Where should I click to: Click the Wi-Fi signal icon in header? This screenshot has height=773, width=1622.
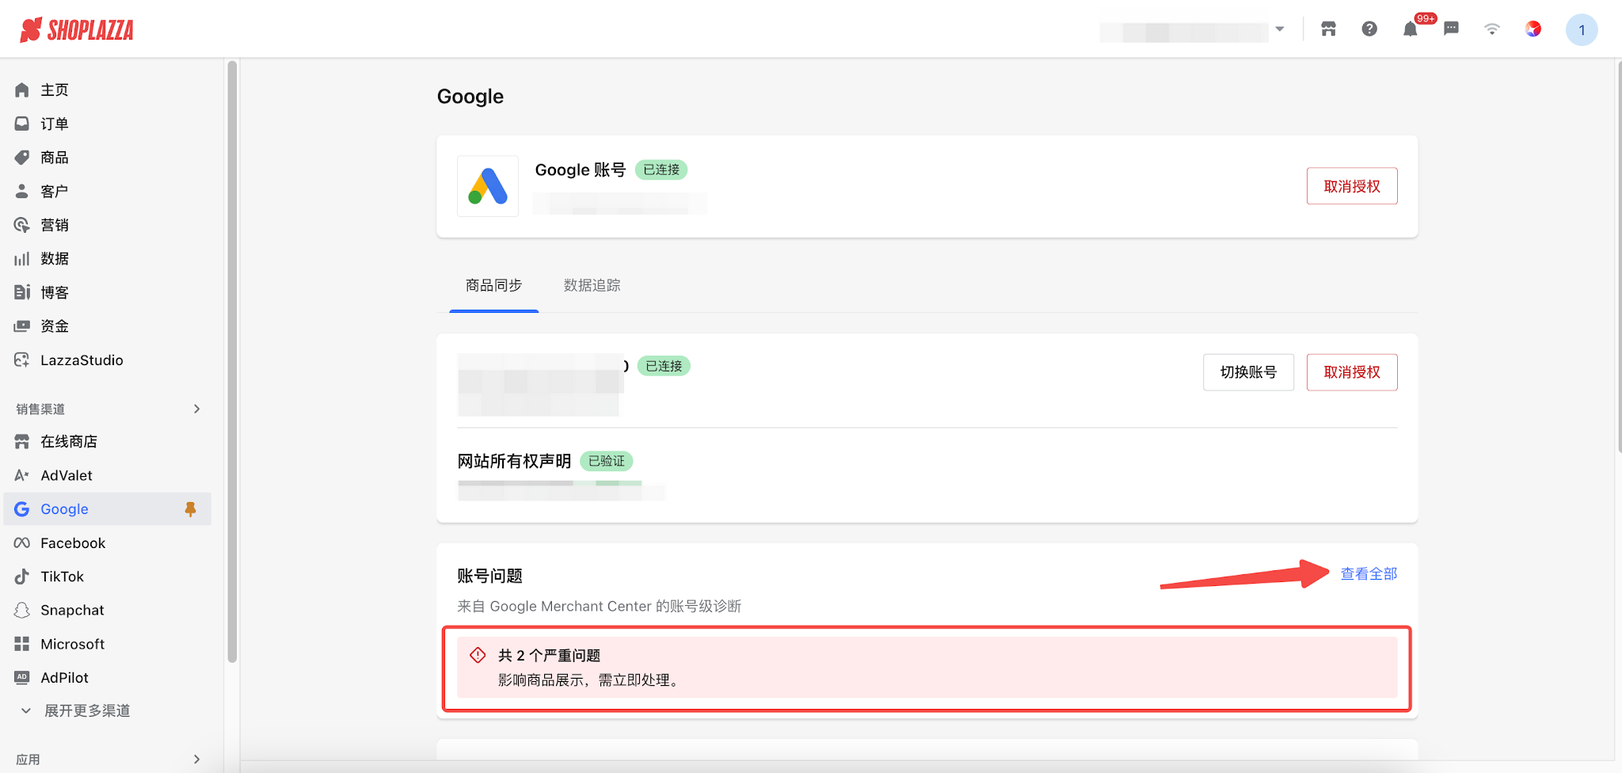coord(1492,29)
